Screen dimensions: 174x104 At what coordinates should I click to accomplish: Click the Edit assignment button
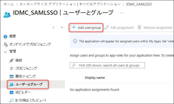[119, 27]
